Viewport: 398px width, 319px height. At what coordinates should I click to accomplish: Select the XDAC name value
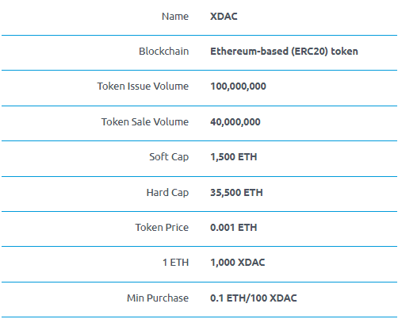[224, 17]
